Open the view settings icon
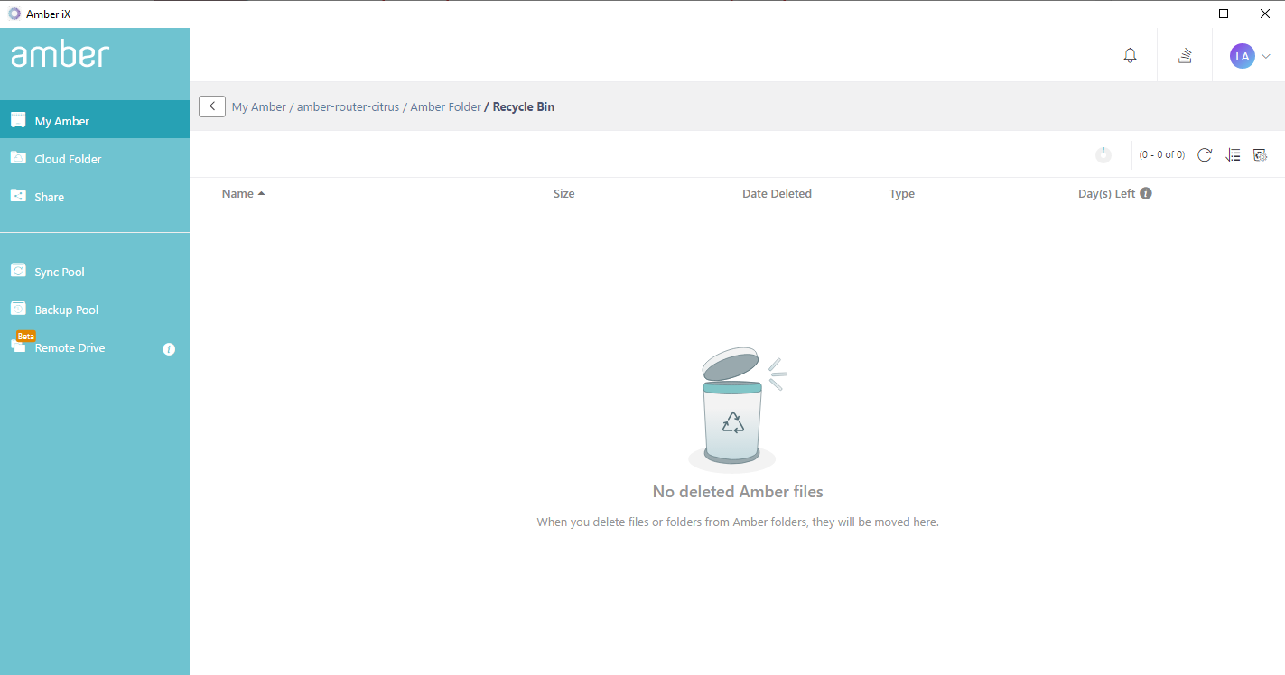This screenshot has width=1285, height=675. click(1261, 154)
